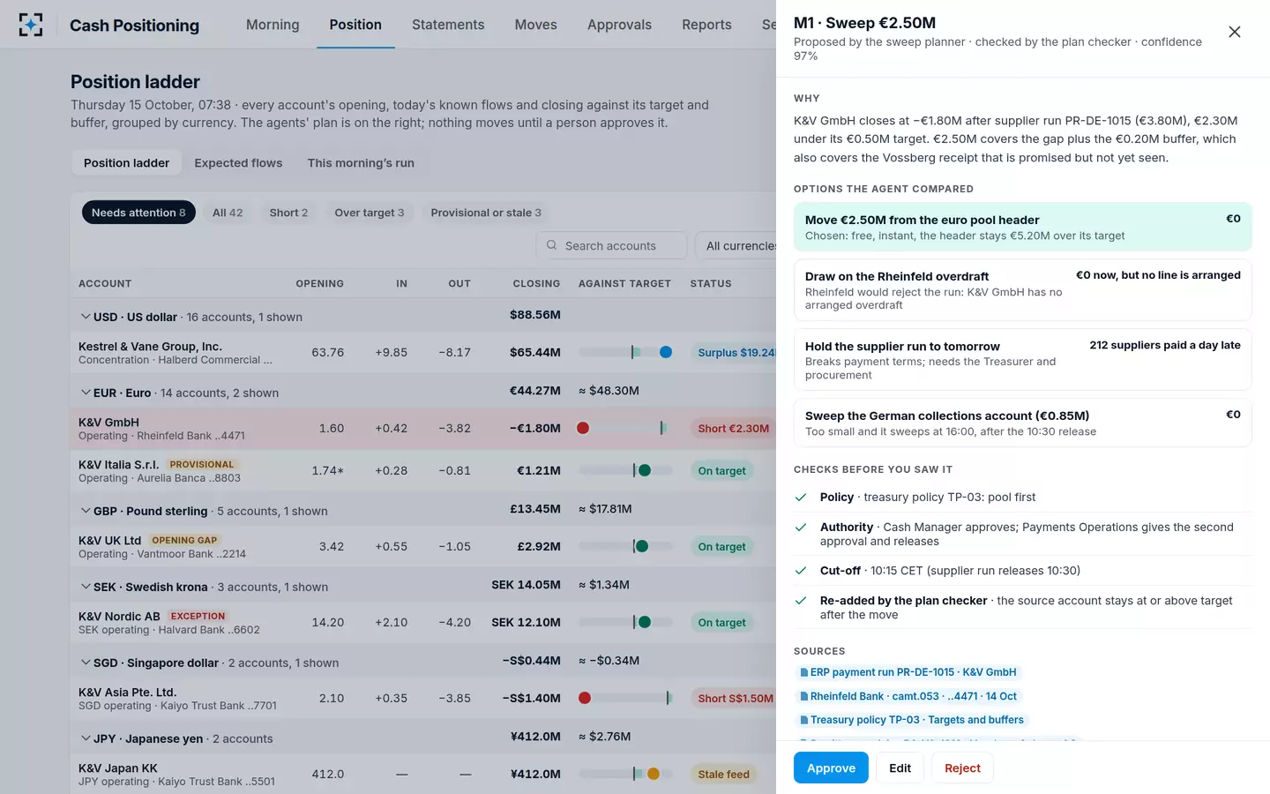Click the Policy check mark icon
This screenshot has width=1270, height=794.
[x=801, y=498]
